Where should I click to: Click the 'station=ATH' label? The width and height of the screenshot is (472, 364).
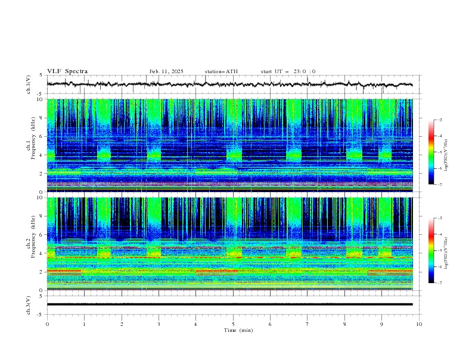[221, 71]
